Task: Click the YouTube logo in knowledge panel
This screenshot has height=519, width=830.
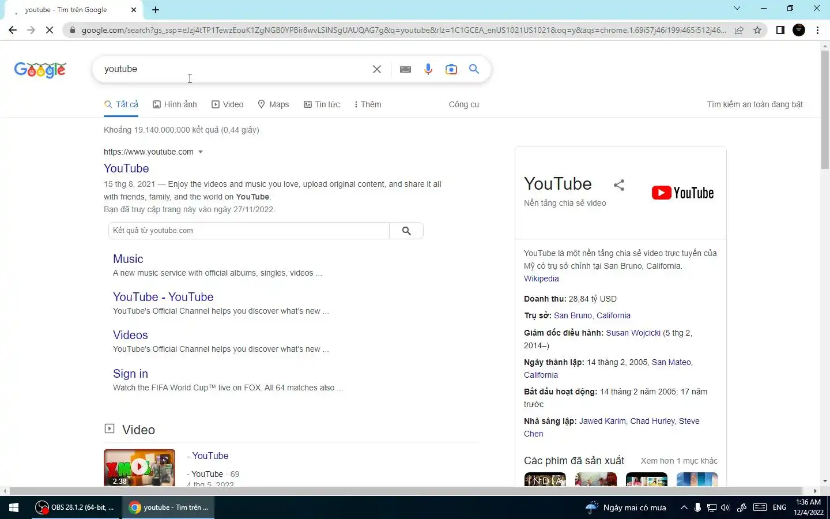Action: (x=682, y=193)
